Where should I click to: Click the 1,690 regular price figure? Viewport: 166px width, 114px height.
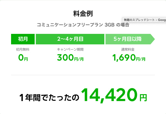coord(124,58)
